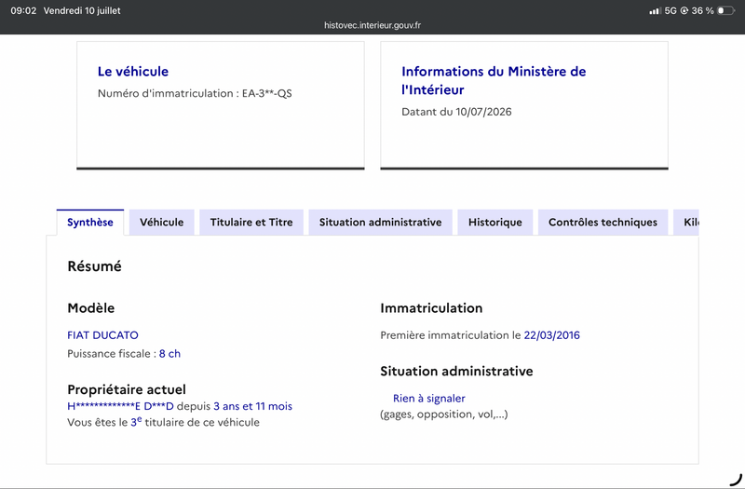Tap the histovec.interieur.gouv.fr address bar
Viewport: 745px width, 489px height.
(x=372, y=25)
